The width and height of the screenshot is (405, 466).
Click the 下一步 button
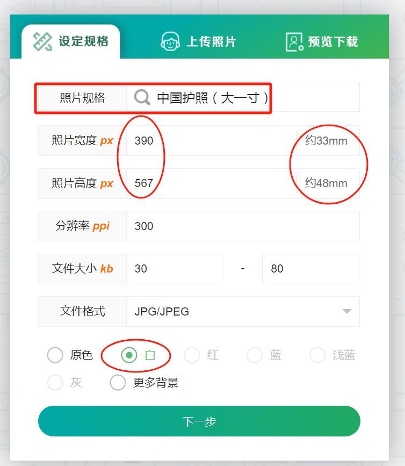199,421
